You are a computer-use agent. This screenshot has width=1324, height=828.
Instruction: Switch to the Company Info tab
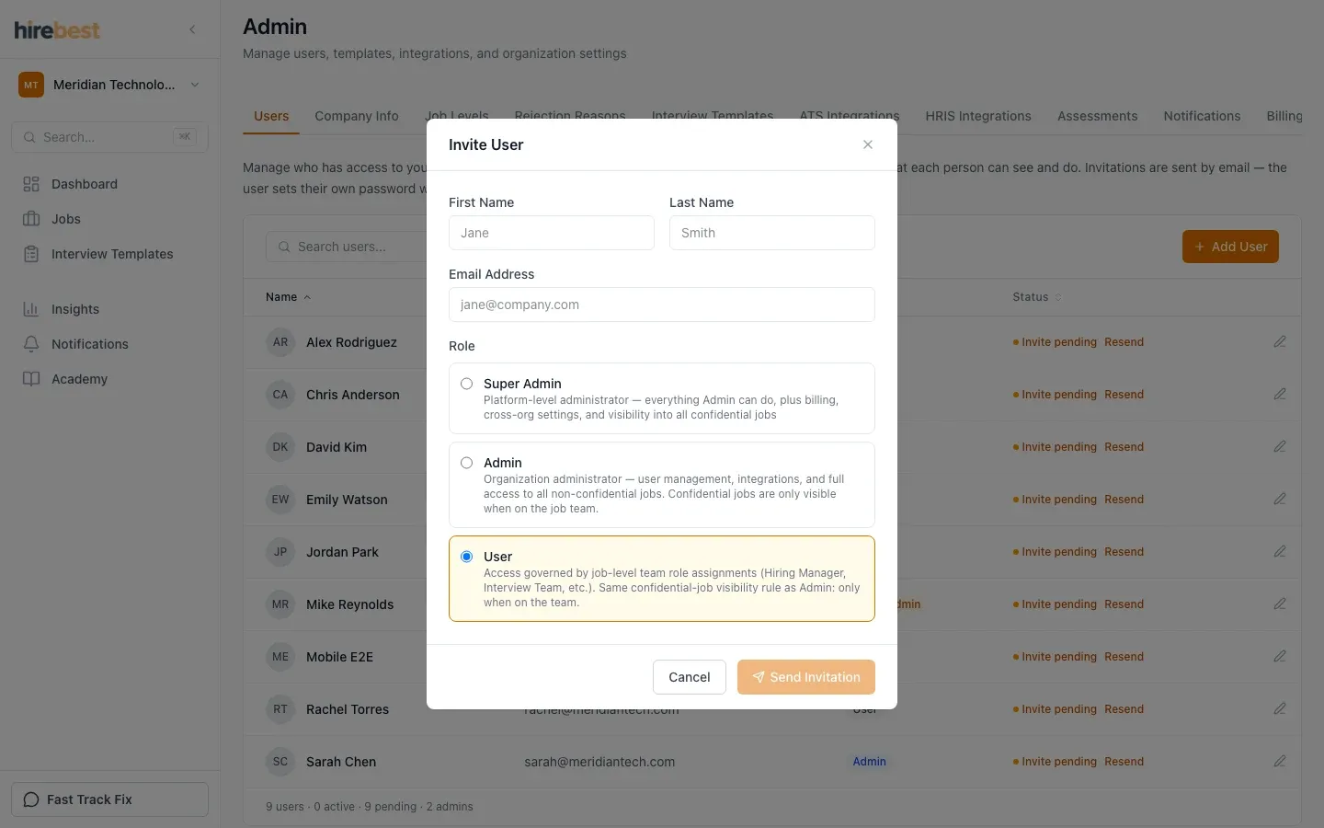click(x=357, y=116)
